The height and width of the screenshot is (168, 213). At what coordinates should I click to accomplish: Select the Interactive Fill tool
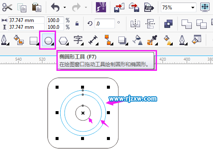tap(168, 40)
